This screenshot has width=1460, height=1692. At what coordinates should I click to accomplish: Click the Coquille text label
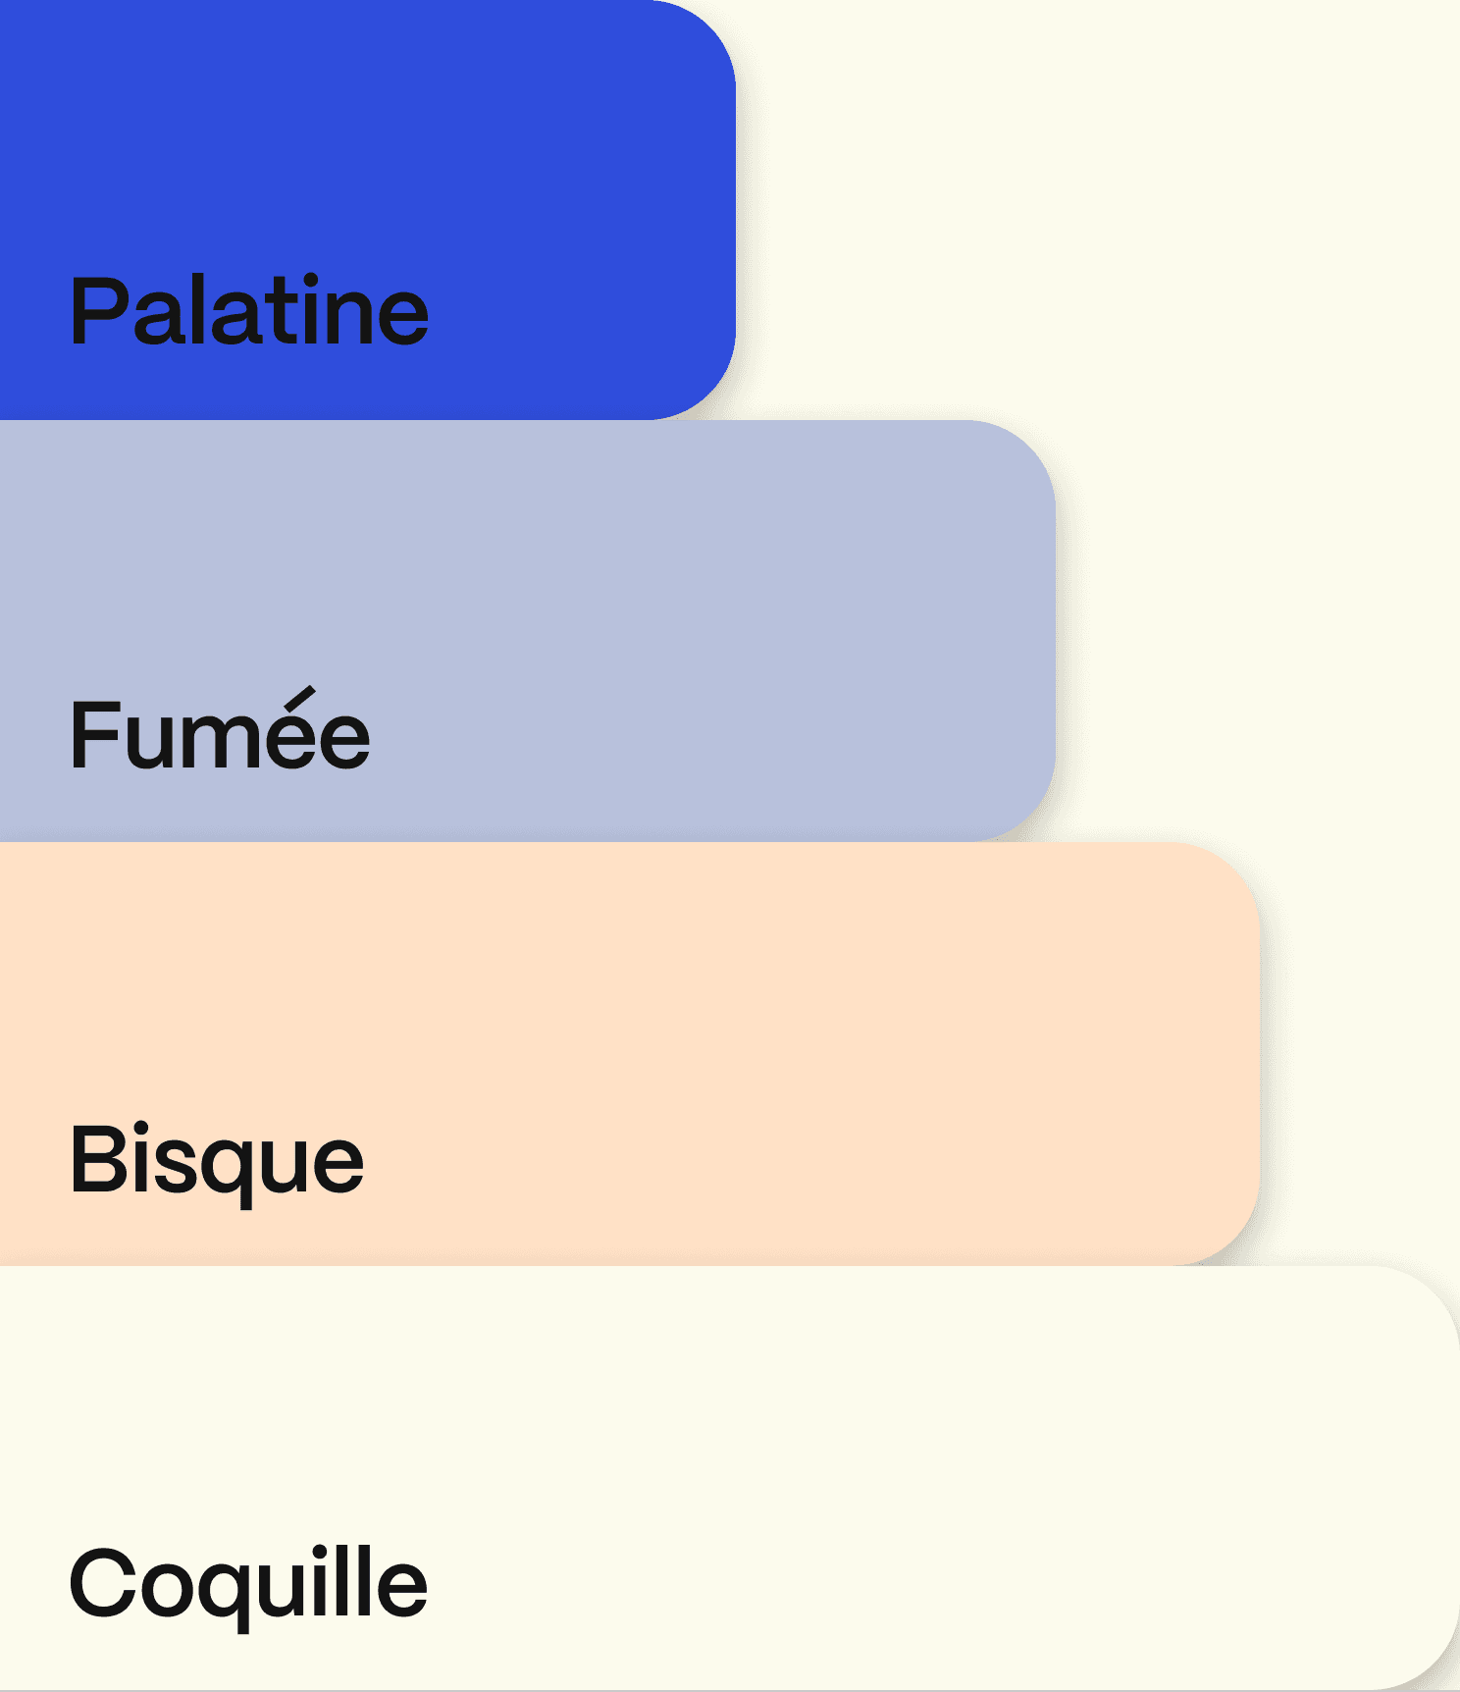pyautogui.click(x=248, y=1585)
